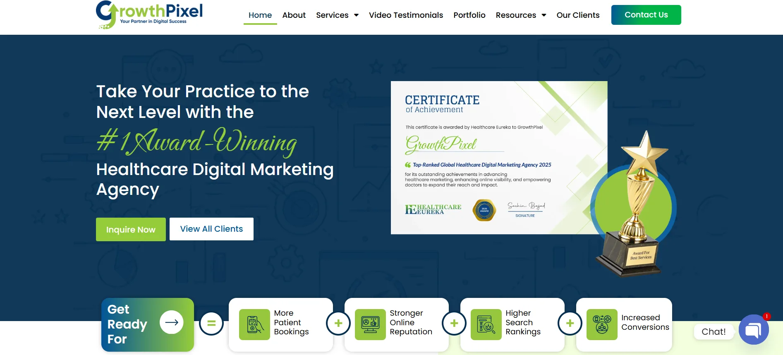This screenshot has width=783, height=355.
Task: Click the equals sign circle icon
Action: [211, 323]
